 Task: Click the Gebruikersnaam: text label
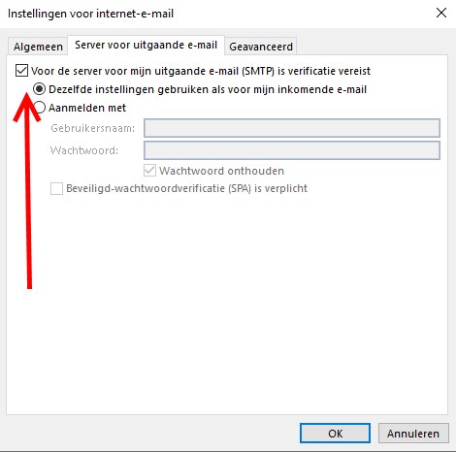(x=93, y=128)
